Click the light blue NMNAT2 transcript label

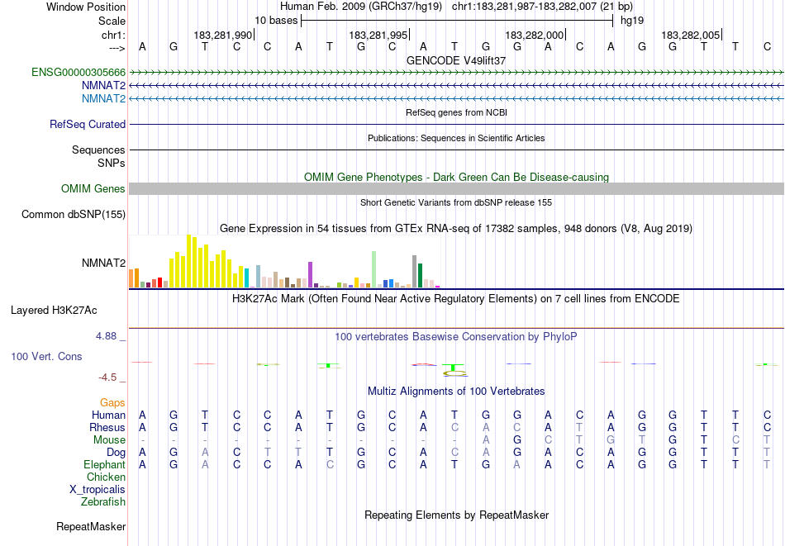103,98
